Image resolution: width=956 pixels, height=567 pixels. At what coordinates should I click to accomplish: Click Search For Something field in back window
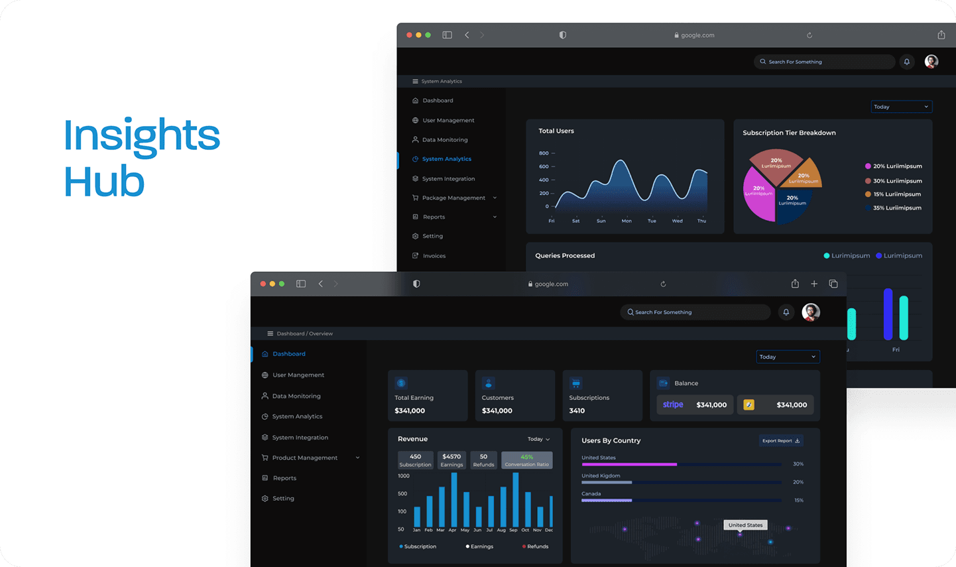824,62
